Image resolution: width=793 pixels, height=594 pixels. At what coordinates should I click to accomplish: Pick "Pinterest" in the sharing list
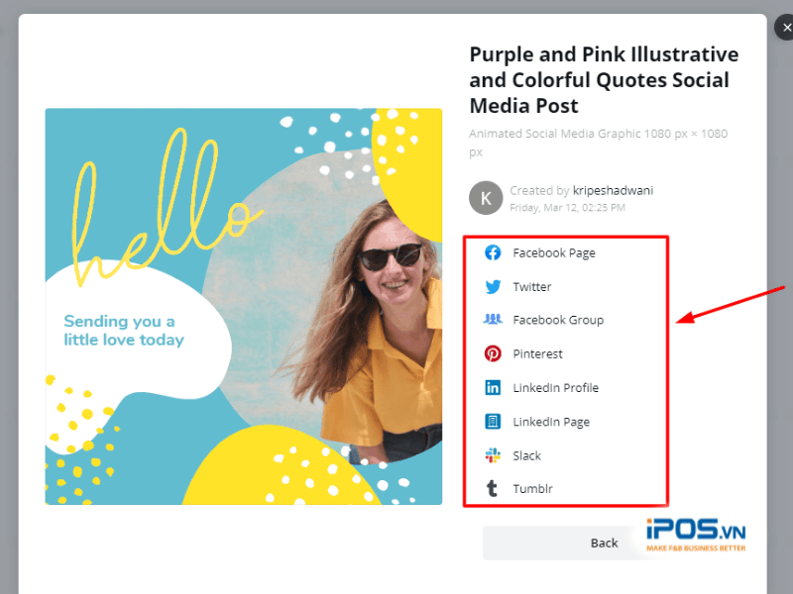click(x=537, y=353)
